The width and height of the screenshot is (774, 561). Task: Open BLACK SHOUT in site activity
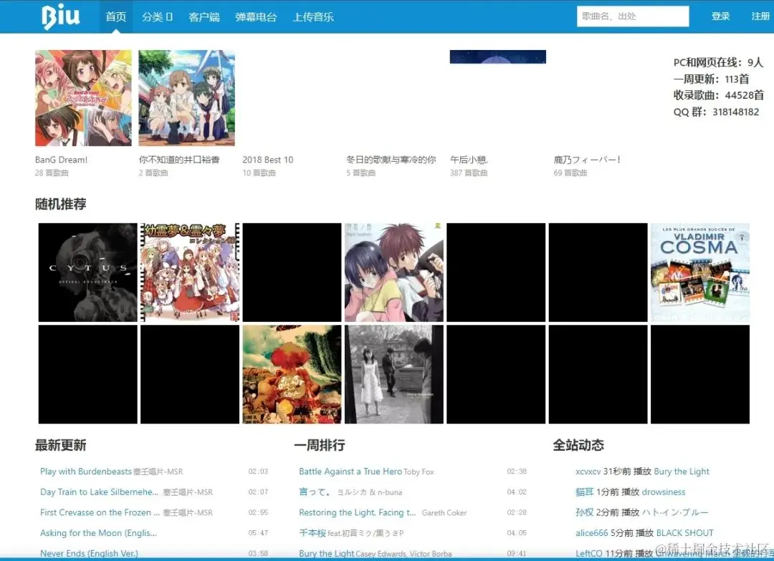click(x=684, y=533)
